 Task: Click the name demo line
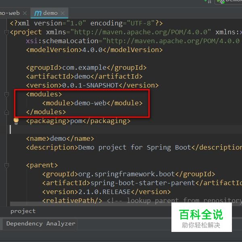60,139
